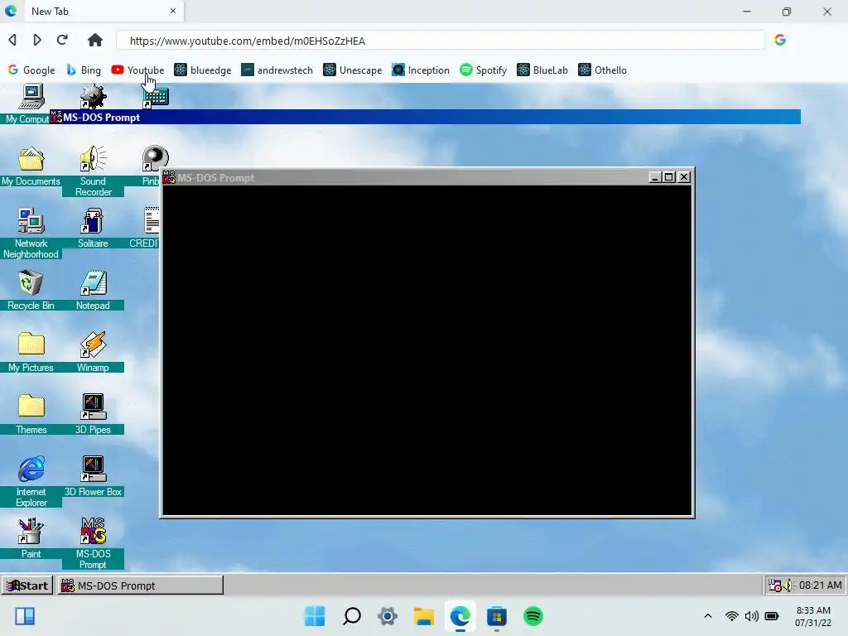Open the BlueLab bookmark
Screen dimensions: 848x636
[542, 70]
